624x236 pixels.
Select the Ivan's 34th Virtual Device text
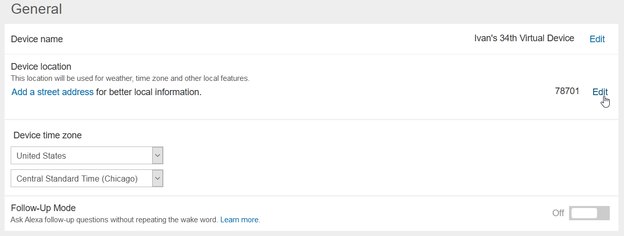pos(524,38)
